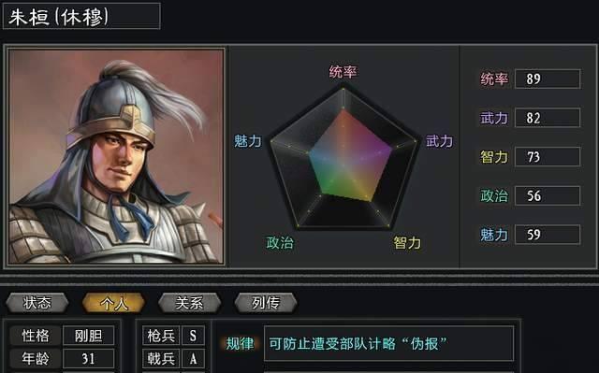
Task: Select the 智力 value box showing 73
Action: (548, 157)
